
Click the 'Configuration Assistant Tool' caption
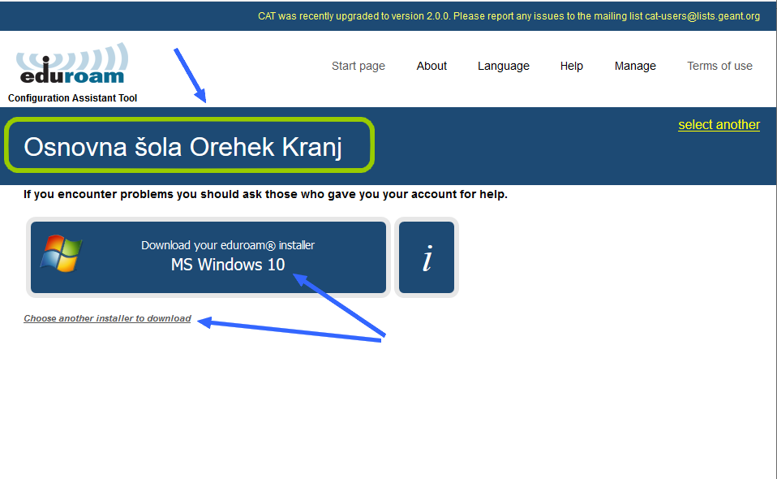(72, 98)
